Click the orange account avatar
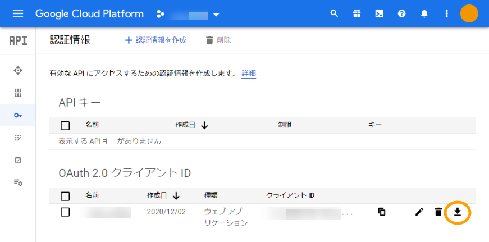This screenshot has width=489, height=242. coord(469,13)
